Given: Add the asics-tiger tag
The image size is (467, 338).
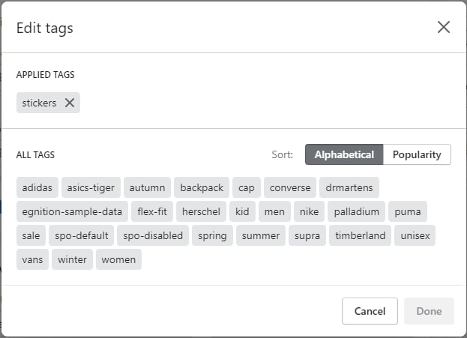Looking at the screenshot, I should (x=91, y=187).
